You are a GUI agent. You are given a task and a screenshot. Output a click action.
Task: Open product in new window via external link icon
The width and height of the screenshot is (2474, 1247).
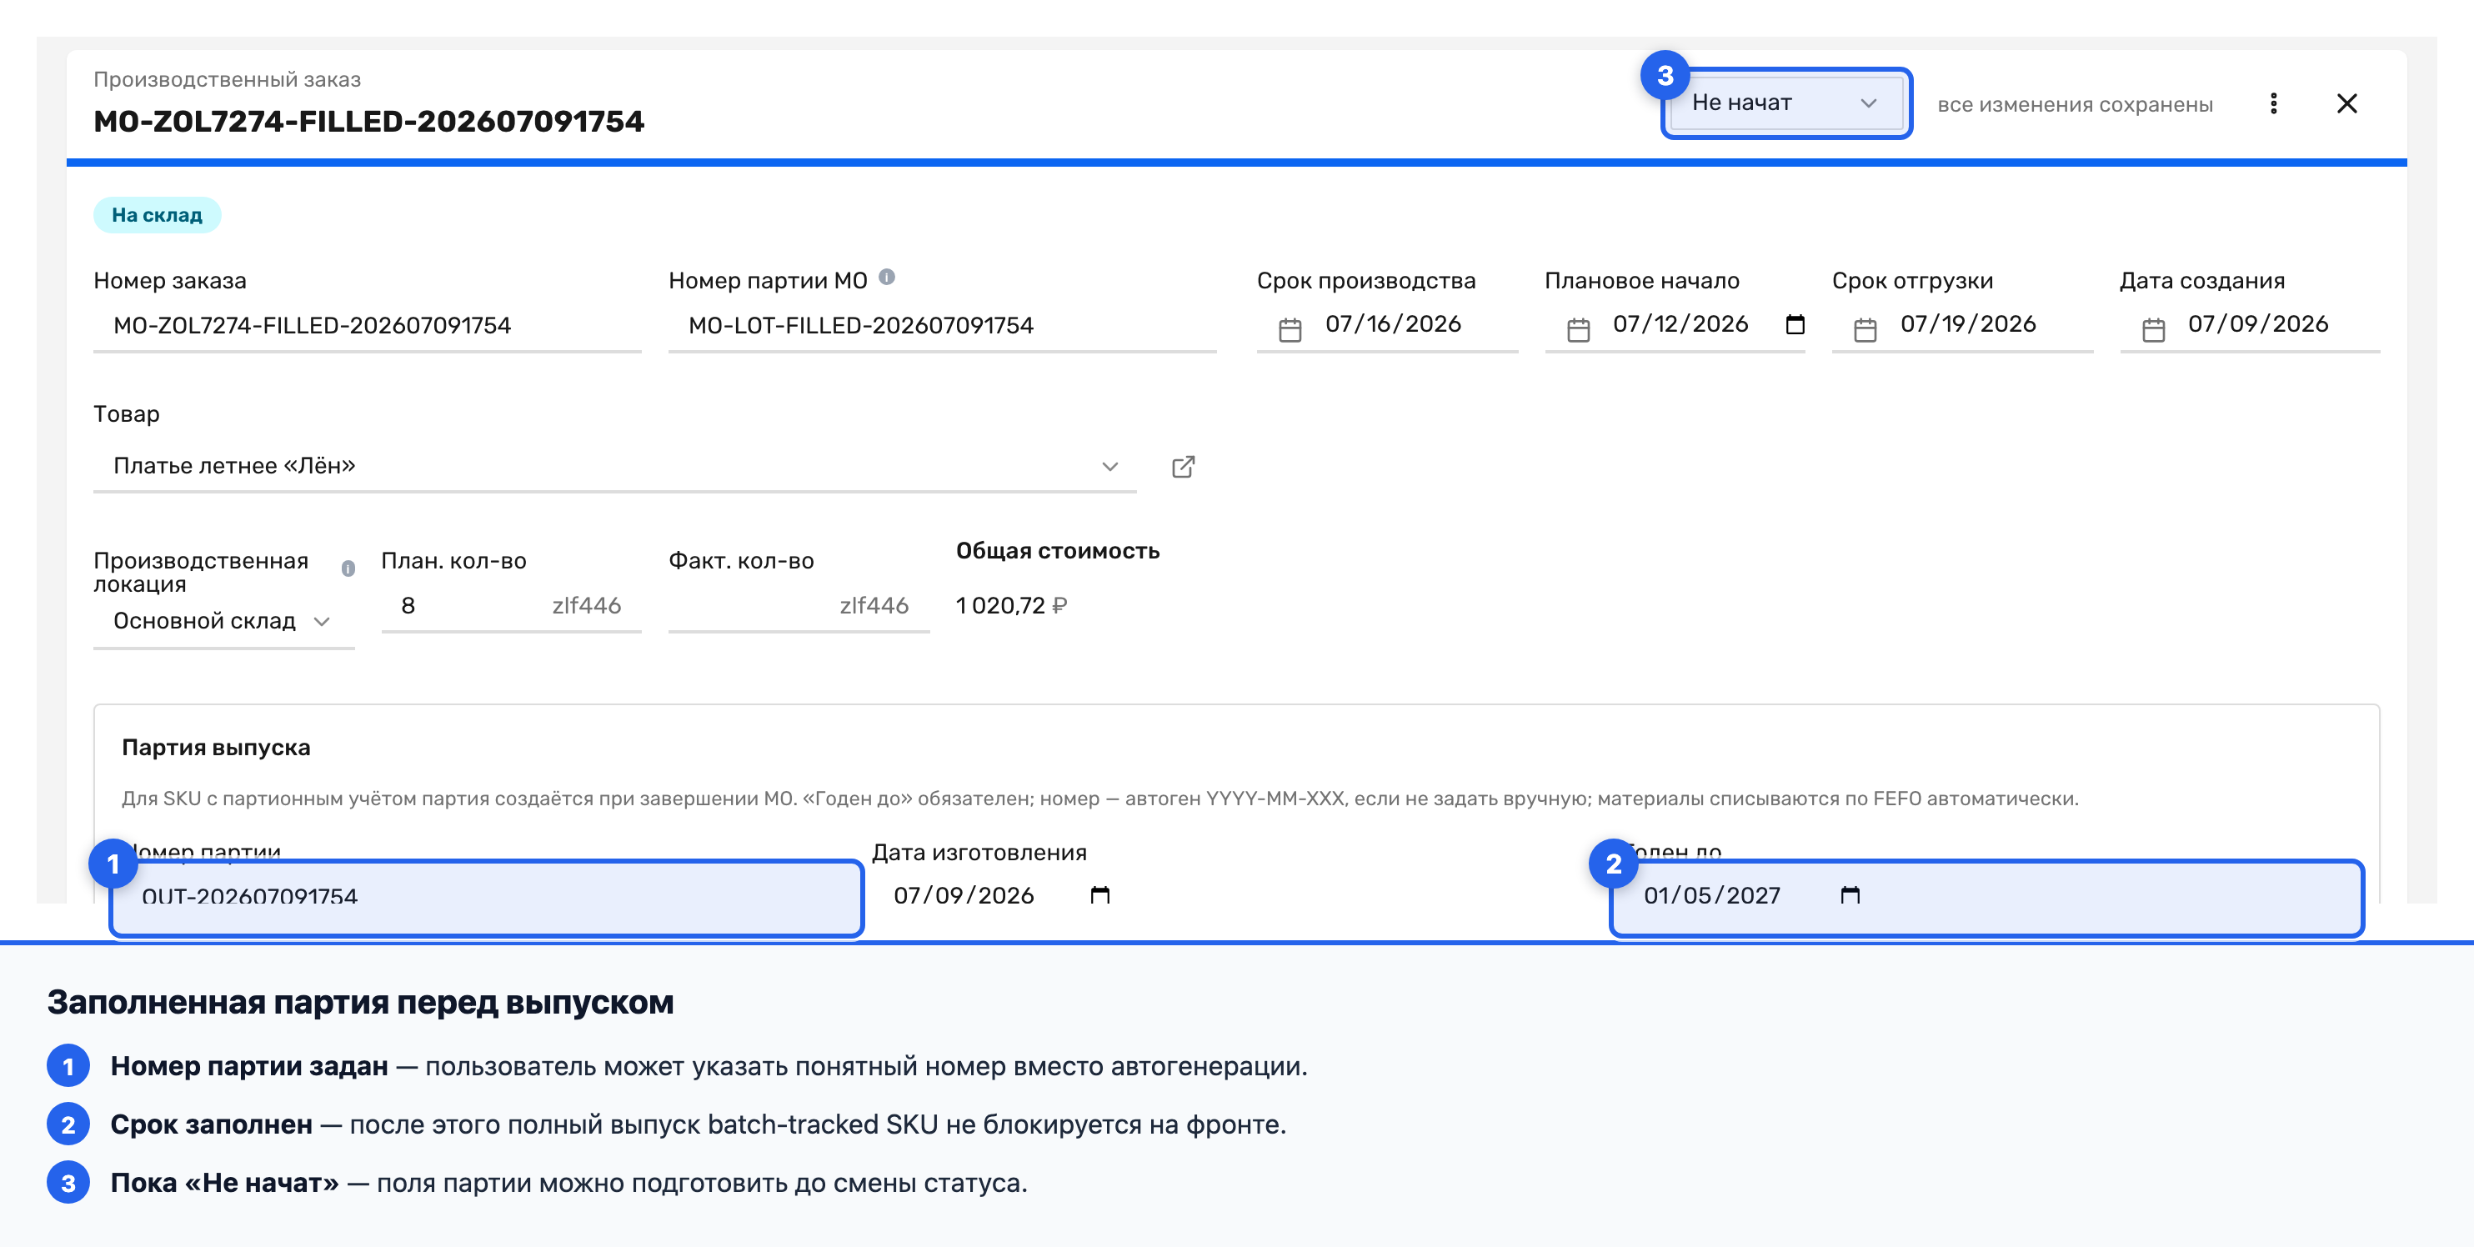(1183, 467)
